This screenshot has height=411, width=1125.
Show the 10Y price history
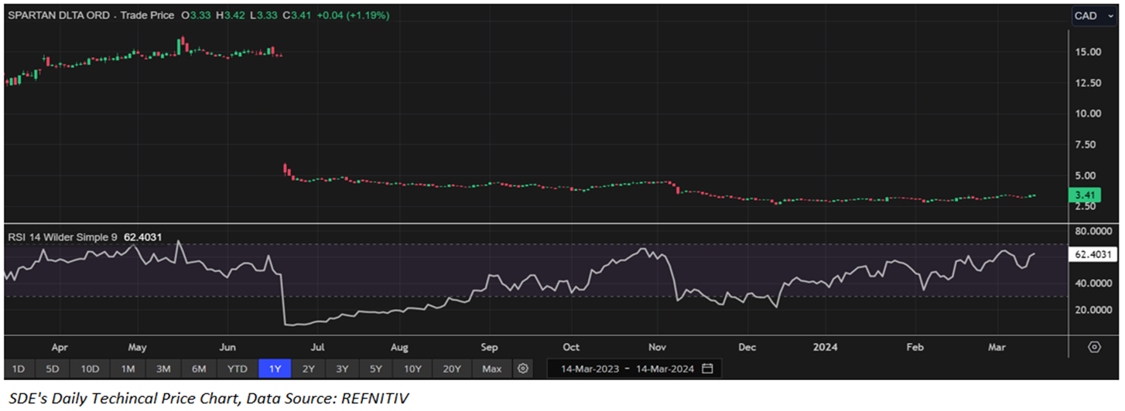coord(412,369)
